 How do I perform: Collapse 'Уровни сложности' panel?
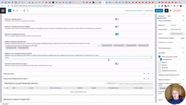[183, 80]
